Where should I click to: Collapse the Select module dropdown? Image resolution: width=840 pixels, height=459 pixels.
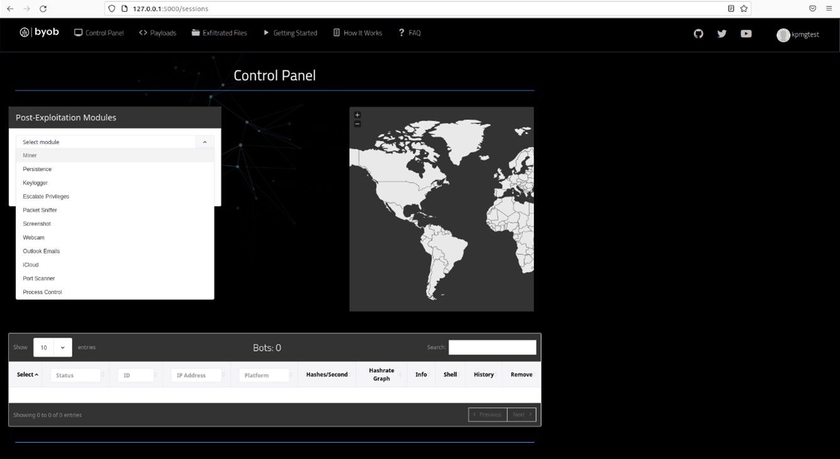tap(205, 142)
